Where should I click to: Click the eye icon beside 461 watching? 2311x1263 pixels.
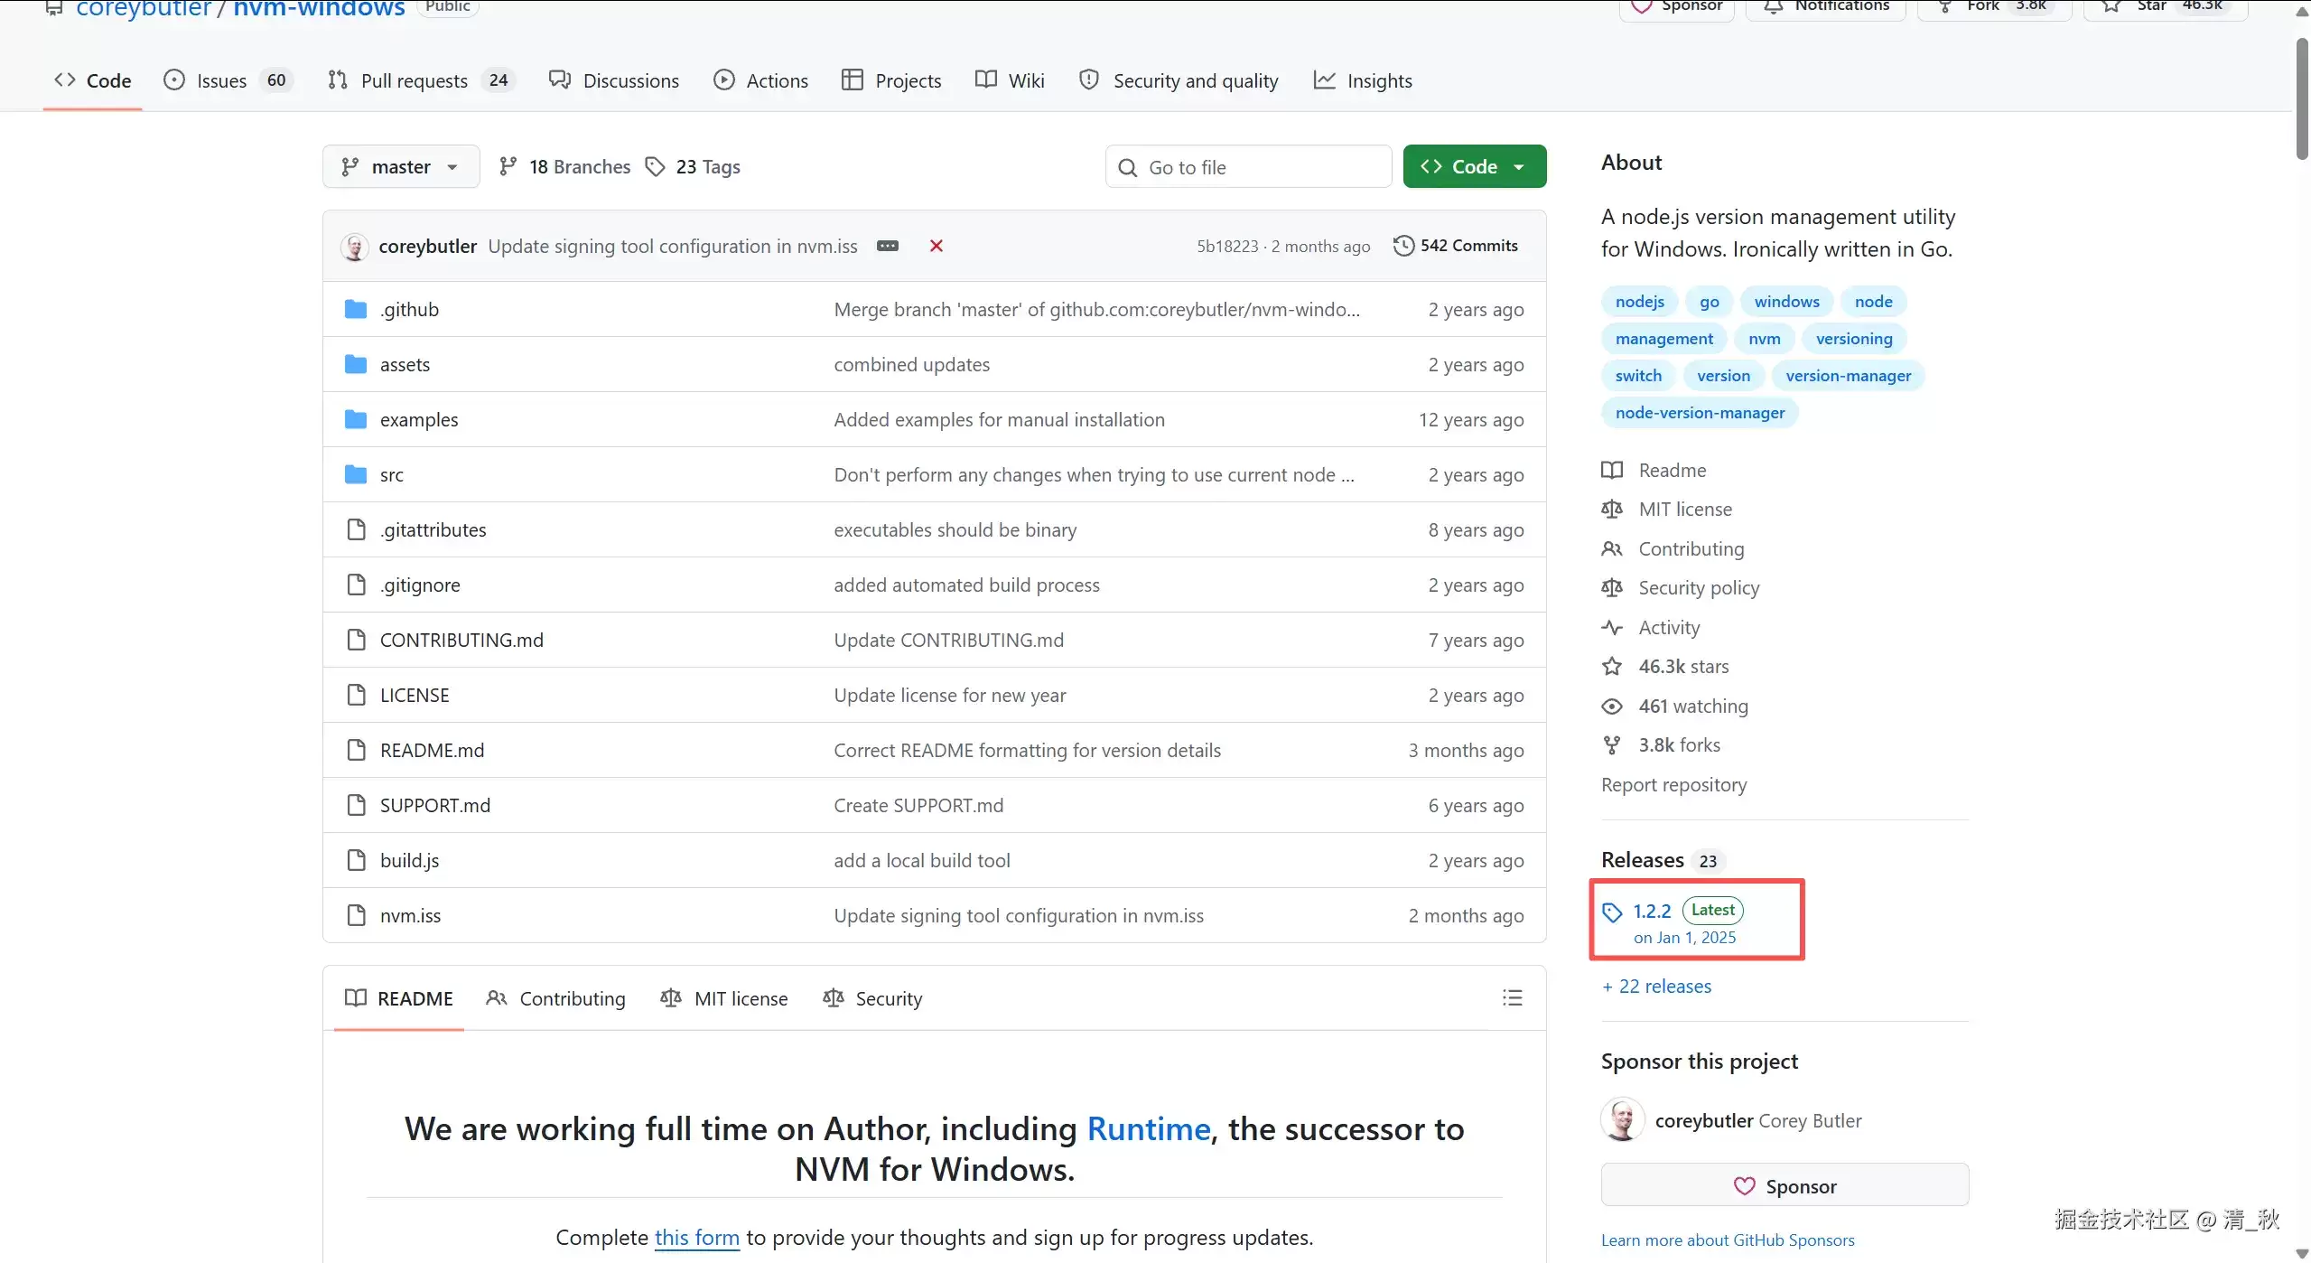click(1612, 706)
